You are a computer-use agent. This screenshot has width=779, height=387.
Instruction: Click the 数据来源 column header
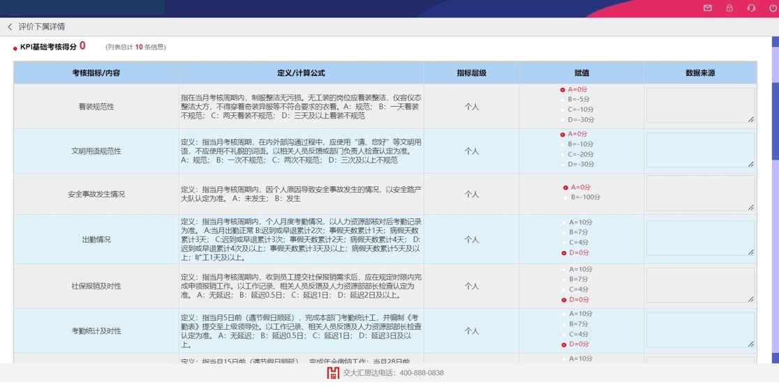pyautogui.click(x=700, y=73)
